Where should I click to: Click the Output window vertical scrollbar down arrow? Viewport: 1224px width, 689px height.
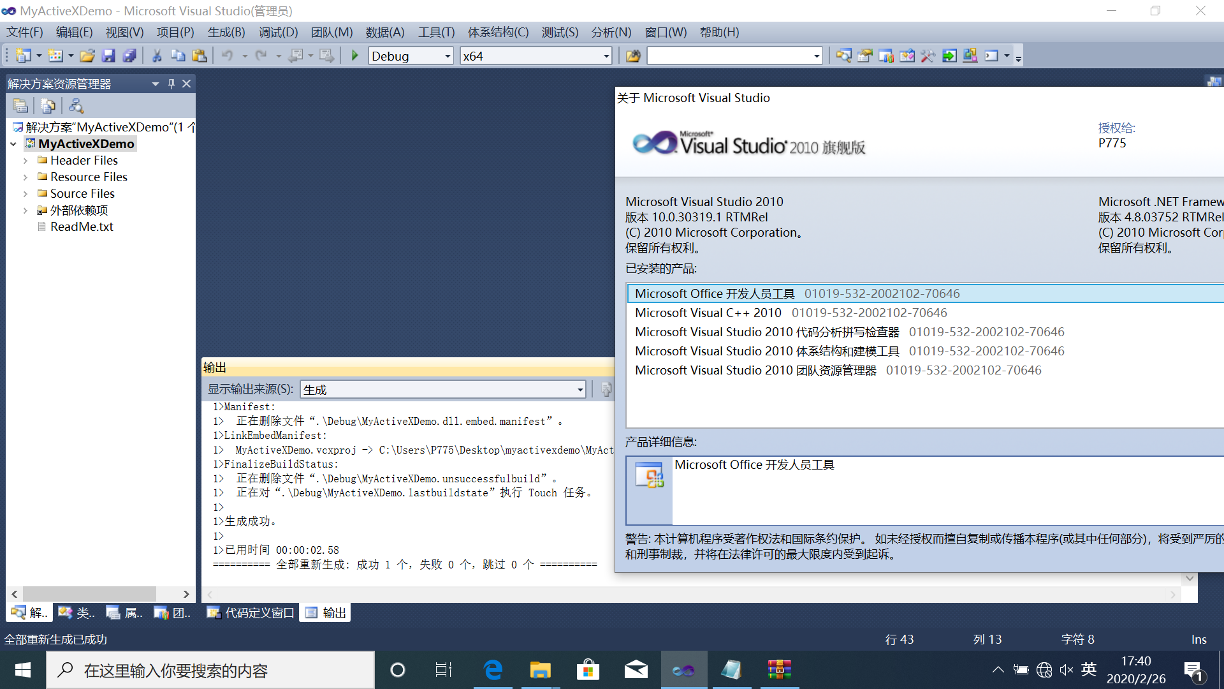point(1190,579)
